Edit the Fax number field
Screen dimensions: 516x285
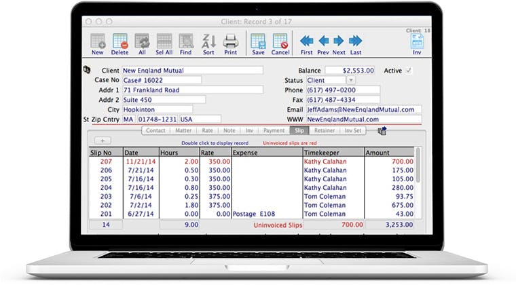tap(343, 100)
